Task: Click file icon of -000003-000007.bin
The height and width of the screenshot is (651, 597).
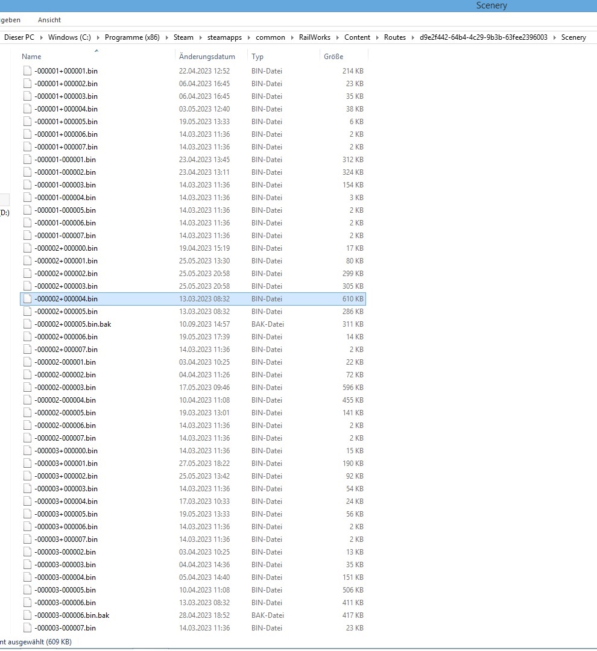Action: pyautogui.click(x=27, y=627)
